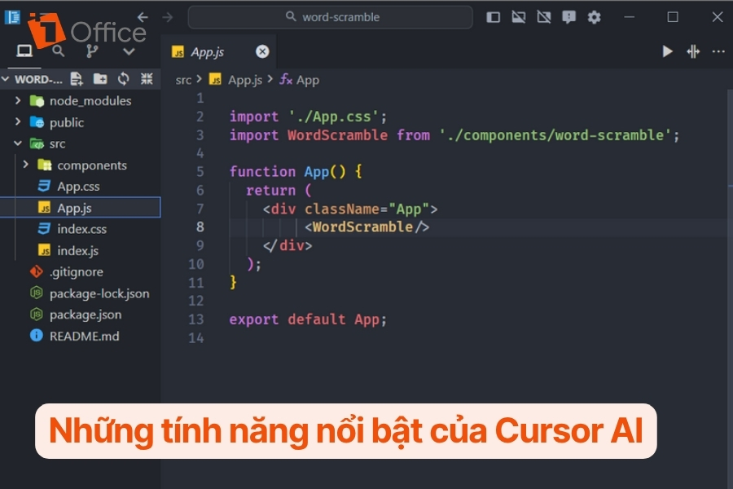
Task: Open package-lock.json file
Action: (x=81, y=293)
